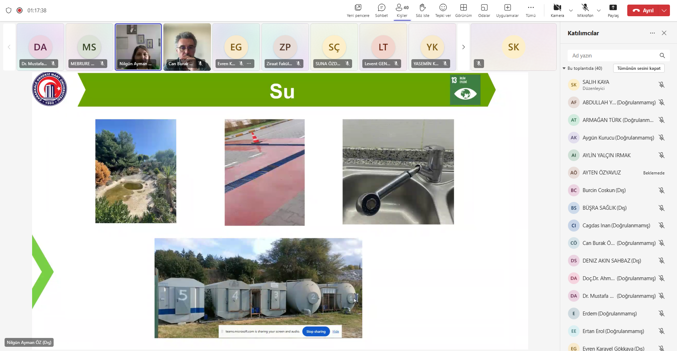Click Paylaş share screen icon

pos(613,10)
